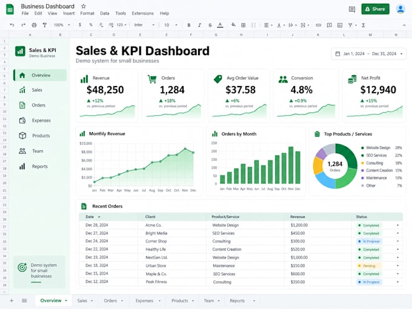This screenshot has height=309, width=412.
Task: Open the all sheets list icon
Action: (24, 301)
